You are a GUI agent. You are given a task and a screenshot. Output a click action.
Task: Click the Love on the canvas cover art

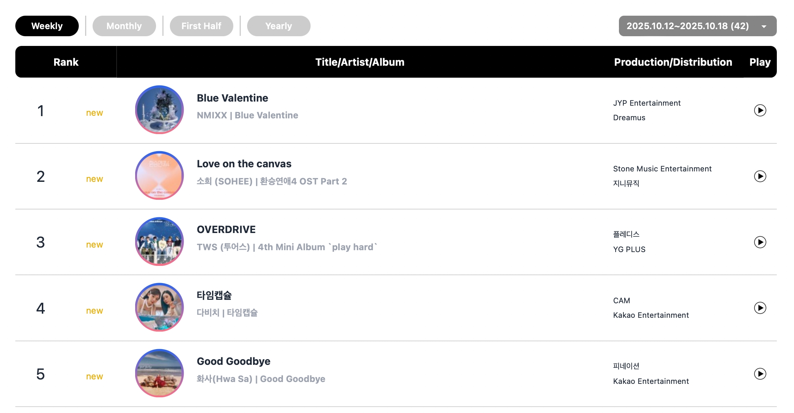(x=159, y=176)
